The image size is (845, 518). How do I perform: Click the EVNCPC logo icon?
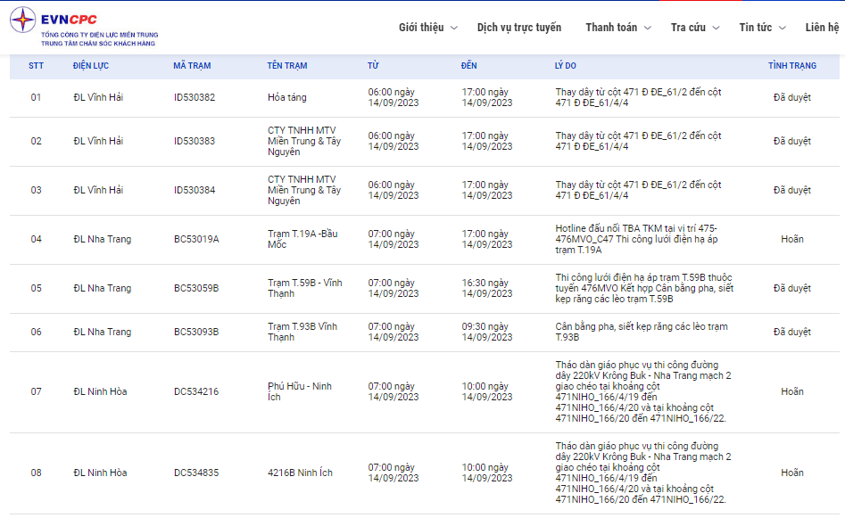[x=23, y=20]
